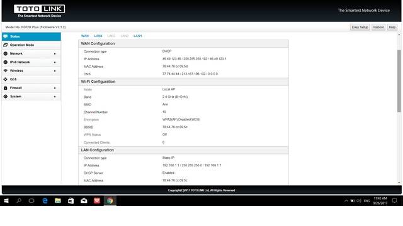403x226 pixels.
Task: Click the DHCP Server value Enabled
Action: [x=168, y=173]
